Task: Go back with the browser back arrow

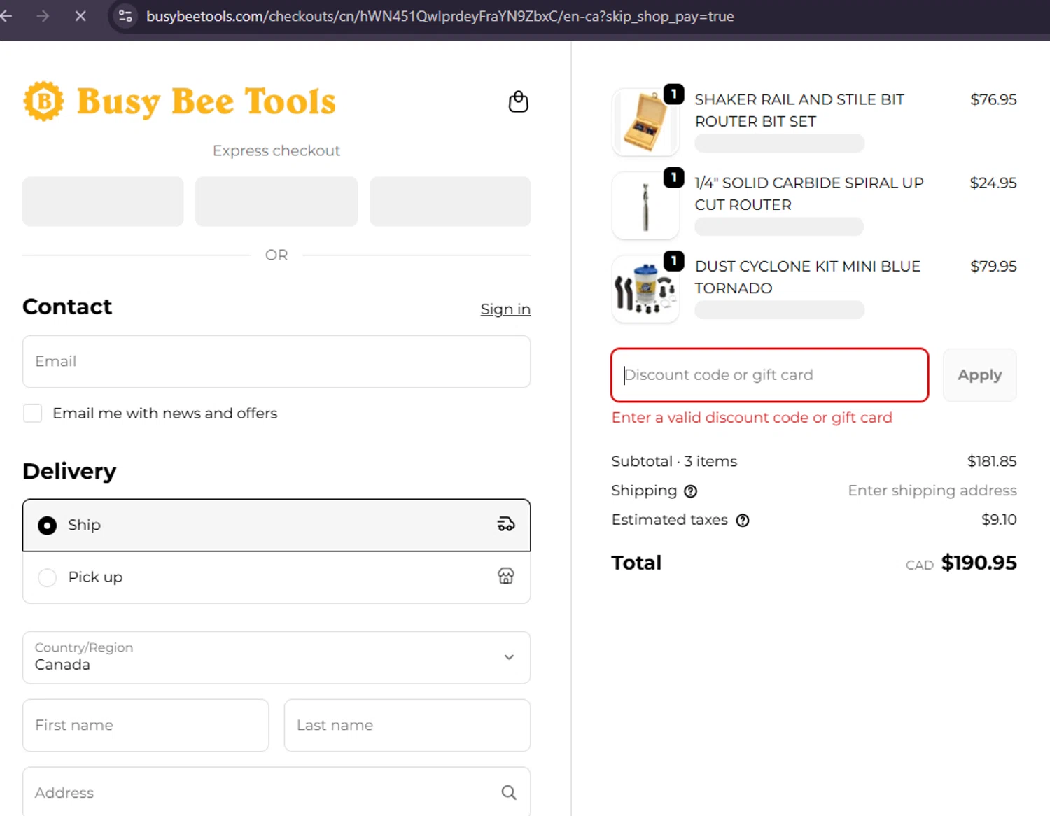Action: pos(6,16)
